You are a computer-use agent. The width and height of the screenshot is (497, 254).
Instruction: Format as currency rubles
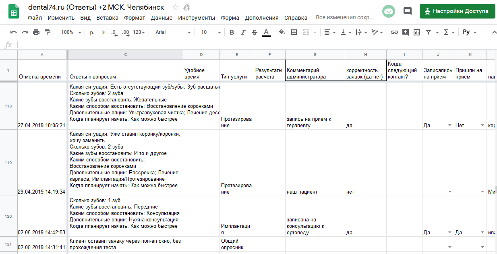[x=92, y=32]
